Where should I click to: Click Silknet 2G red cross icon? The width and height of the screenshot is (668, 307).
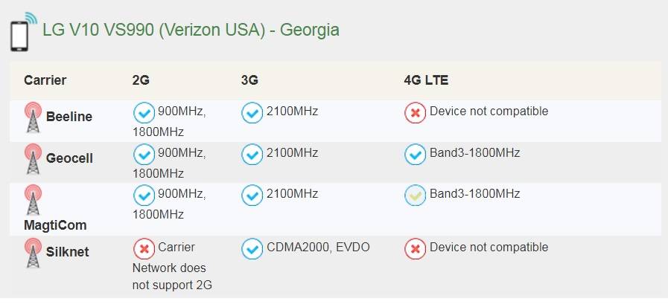(143, 248)
